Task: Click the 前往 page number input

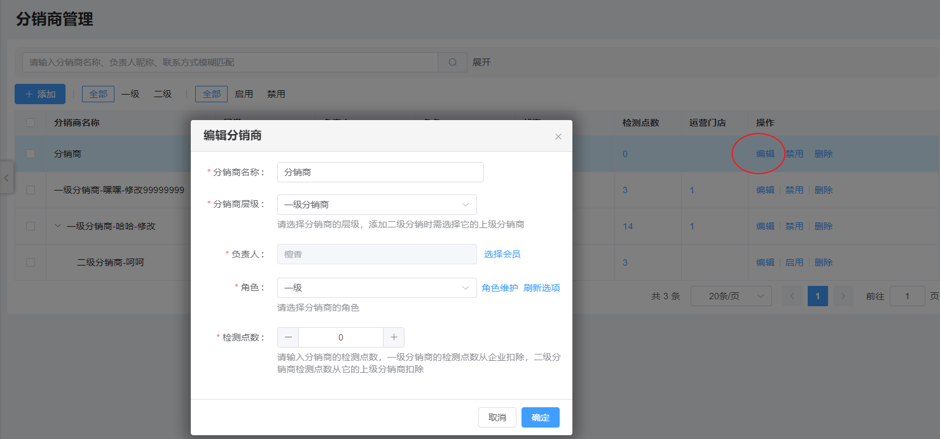Action: pyautogui.click(x=907, y=296)
